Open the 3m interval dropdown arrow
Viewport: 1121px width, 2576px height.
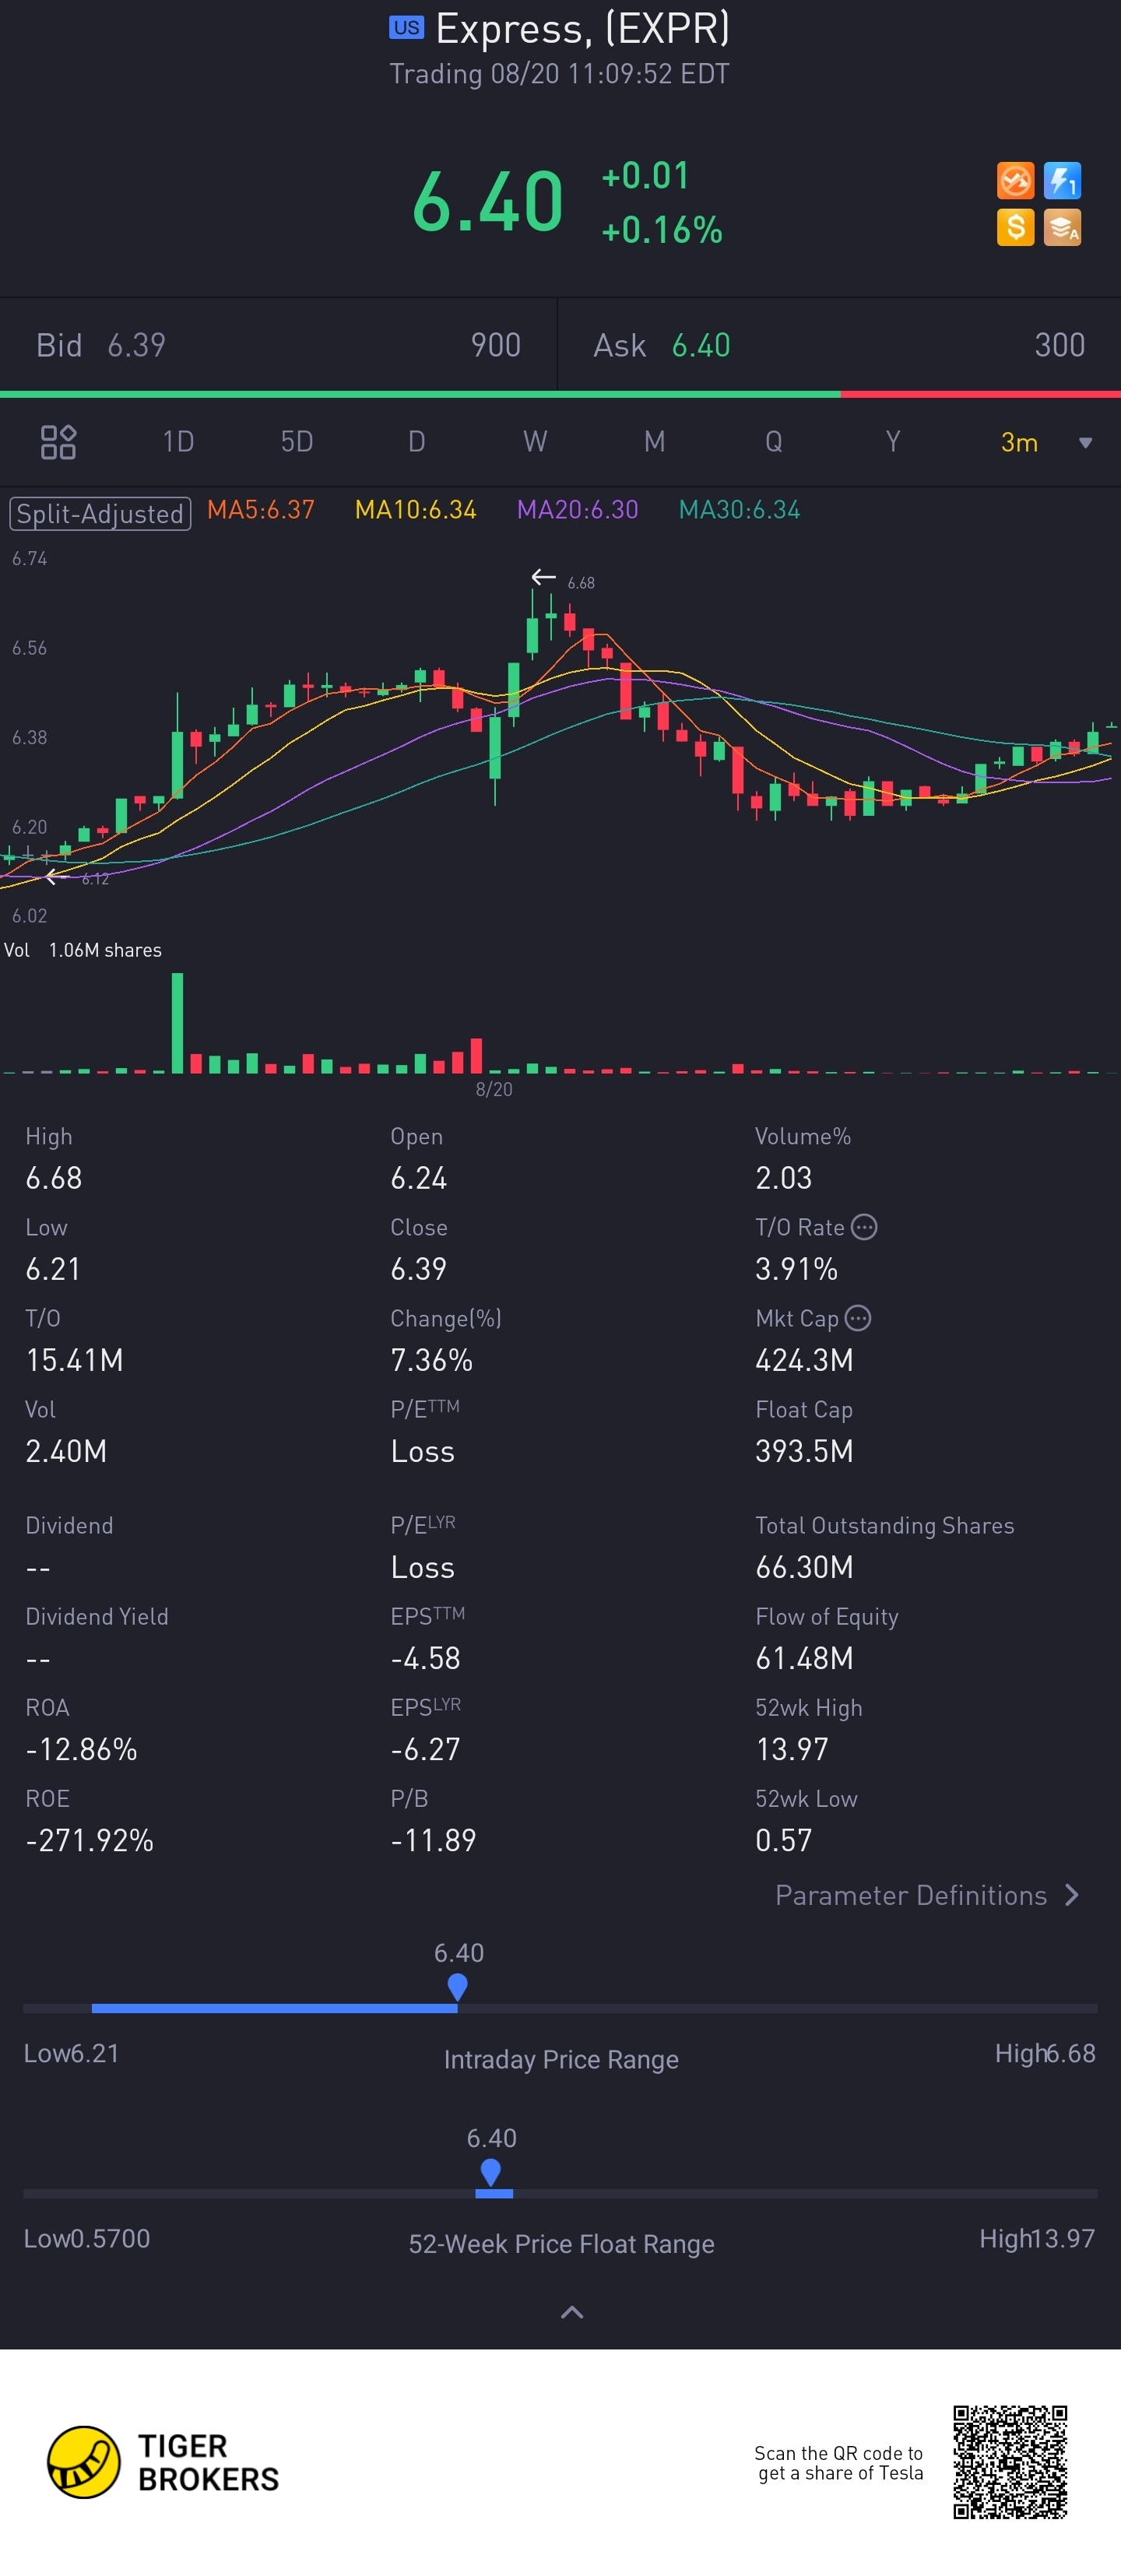[1085, 442]
